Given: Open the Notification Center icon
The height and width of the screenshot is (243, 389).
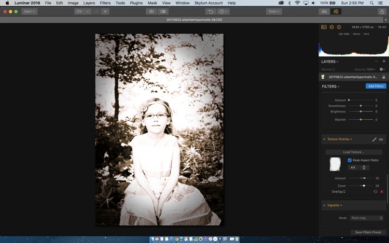Looking at the screenshot, I should pos(380,3).
